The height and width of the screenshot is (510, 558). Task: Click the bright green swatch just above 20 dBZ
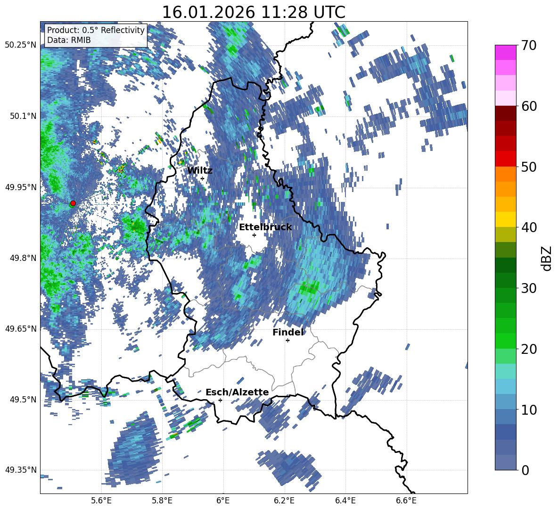click(505, 341)
